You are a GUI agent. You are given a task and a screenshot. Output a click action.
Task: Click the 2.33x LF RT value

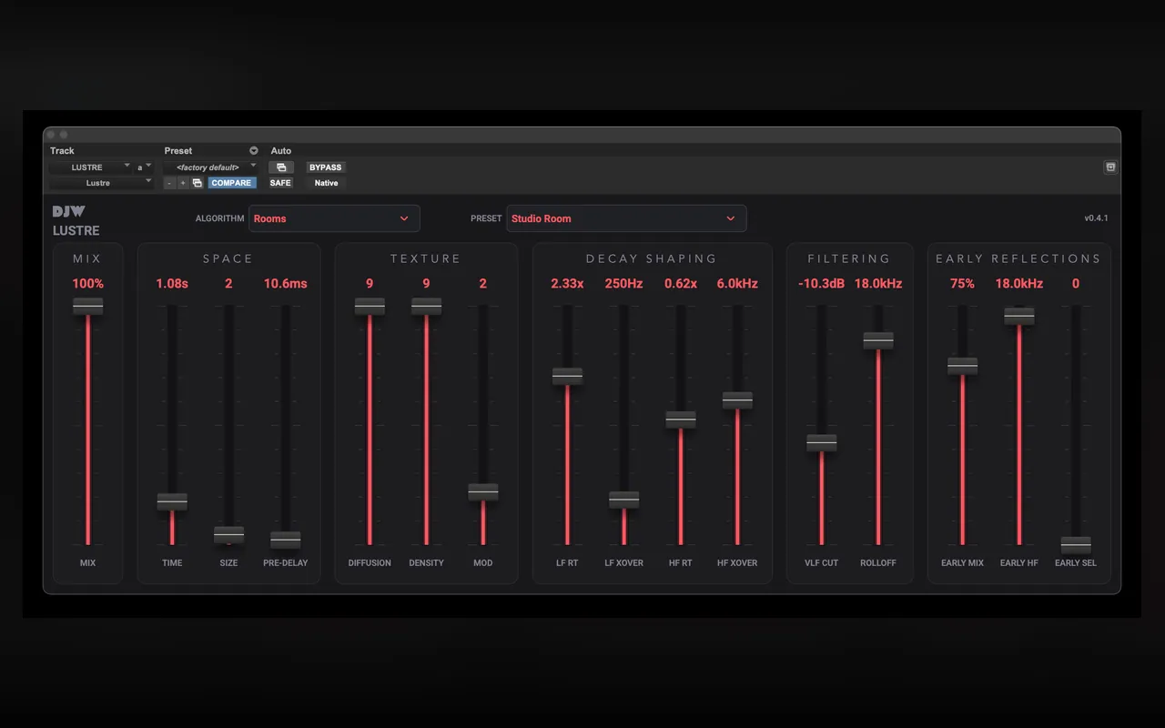(567, 284)
